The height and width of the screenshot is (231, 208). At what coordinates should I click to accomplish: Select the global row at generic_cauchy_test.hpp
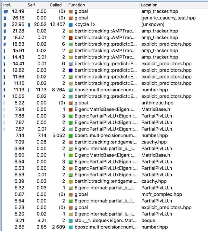point(105,18)
